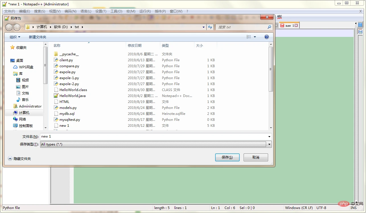Close the new 1 document tab
Screen dimensions: 366x213
pos(296,26)
